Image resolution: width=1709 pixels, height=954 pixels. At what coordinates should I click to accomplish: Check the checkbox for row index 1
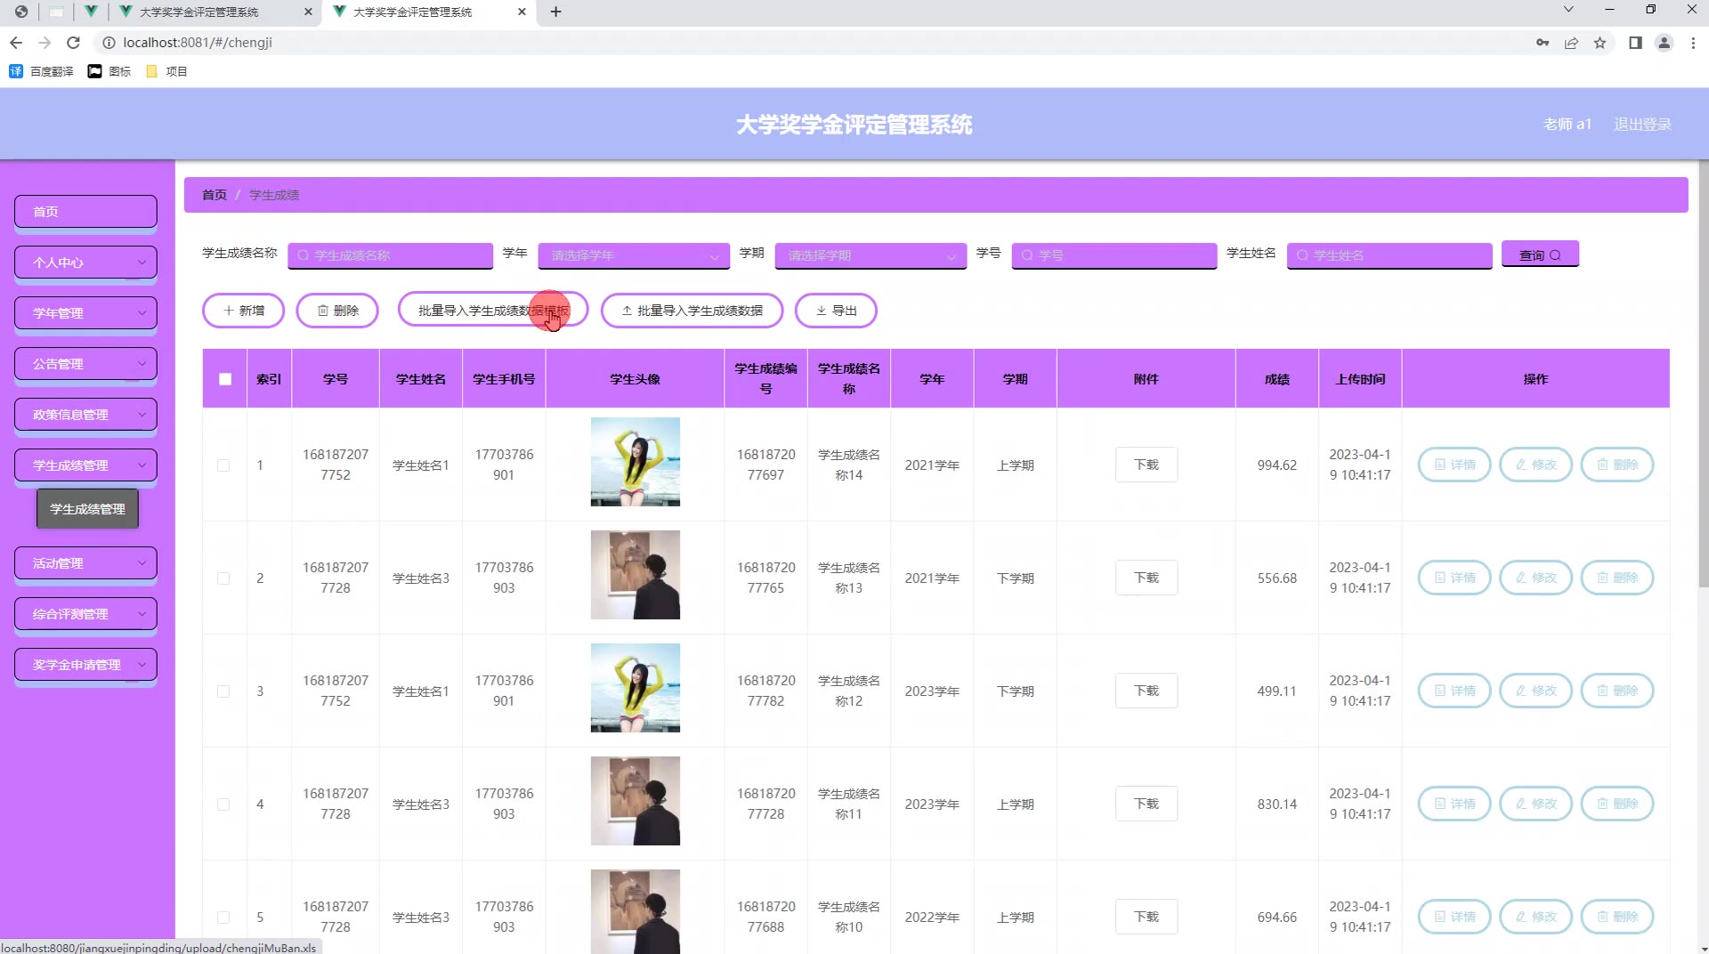click(223, 465)
